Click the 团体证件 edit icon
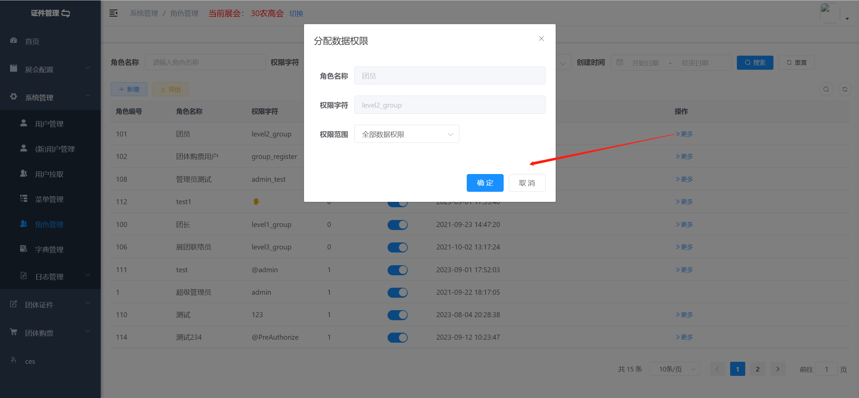The height and width of the screenshot is (398, 859). click(14, 304)
